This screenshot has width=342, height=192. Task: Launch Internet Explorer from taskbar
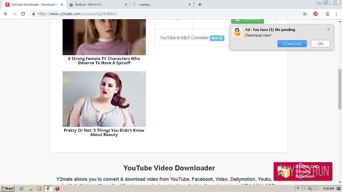[21, 189]
